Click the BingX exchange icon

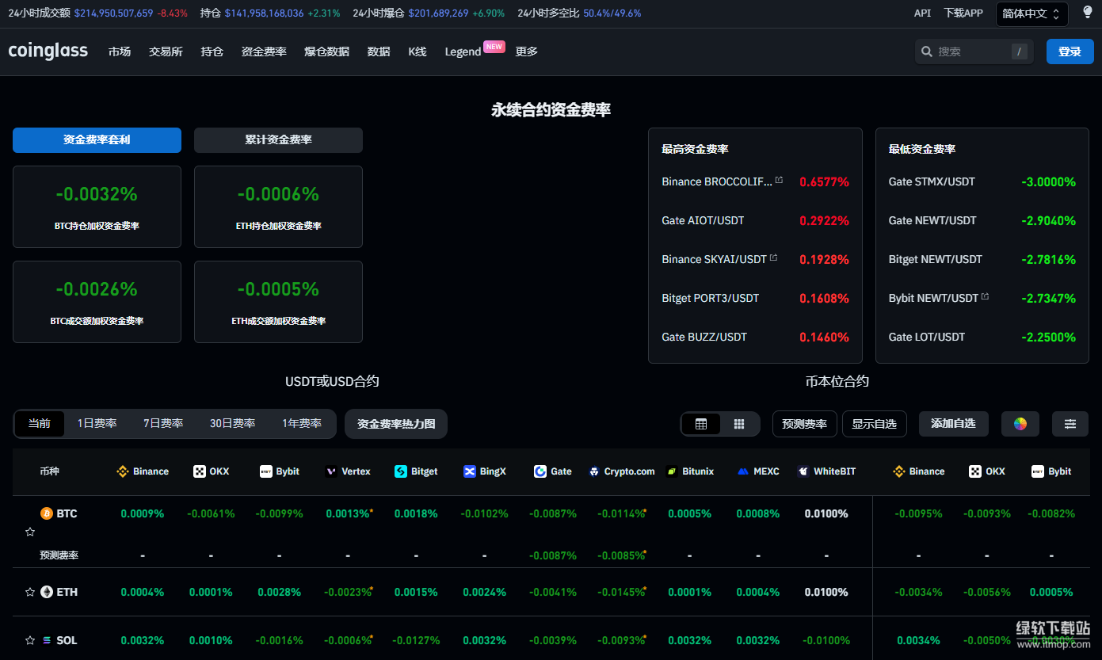pos(469,471)
